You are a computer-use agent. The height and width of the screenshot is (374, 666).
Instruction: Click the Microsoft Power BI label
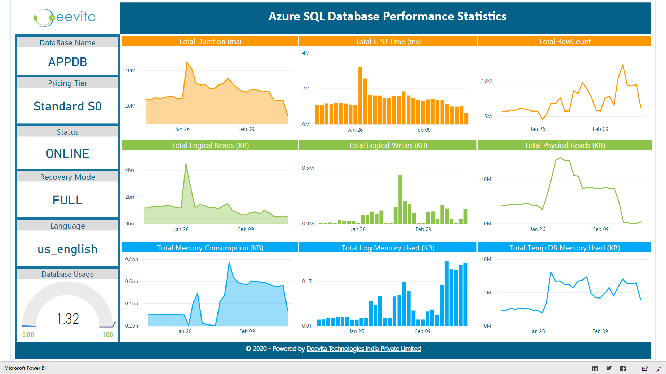click(x=25, y=368)
